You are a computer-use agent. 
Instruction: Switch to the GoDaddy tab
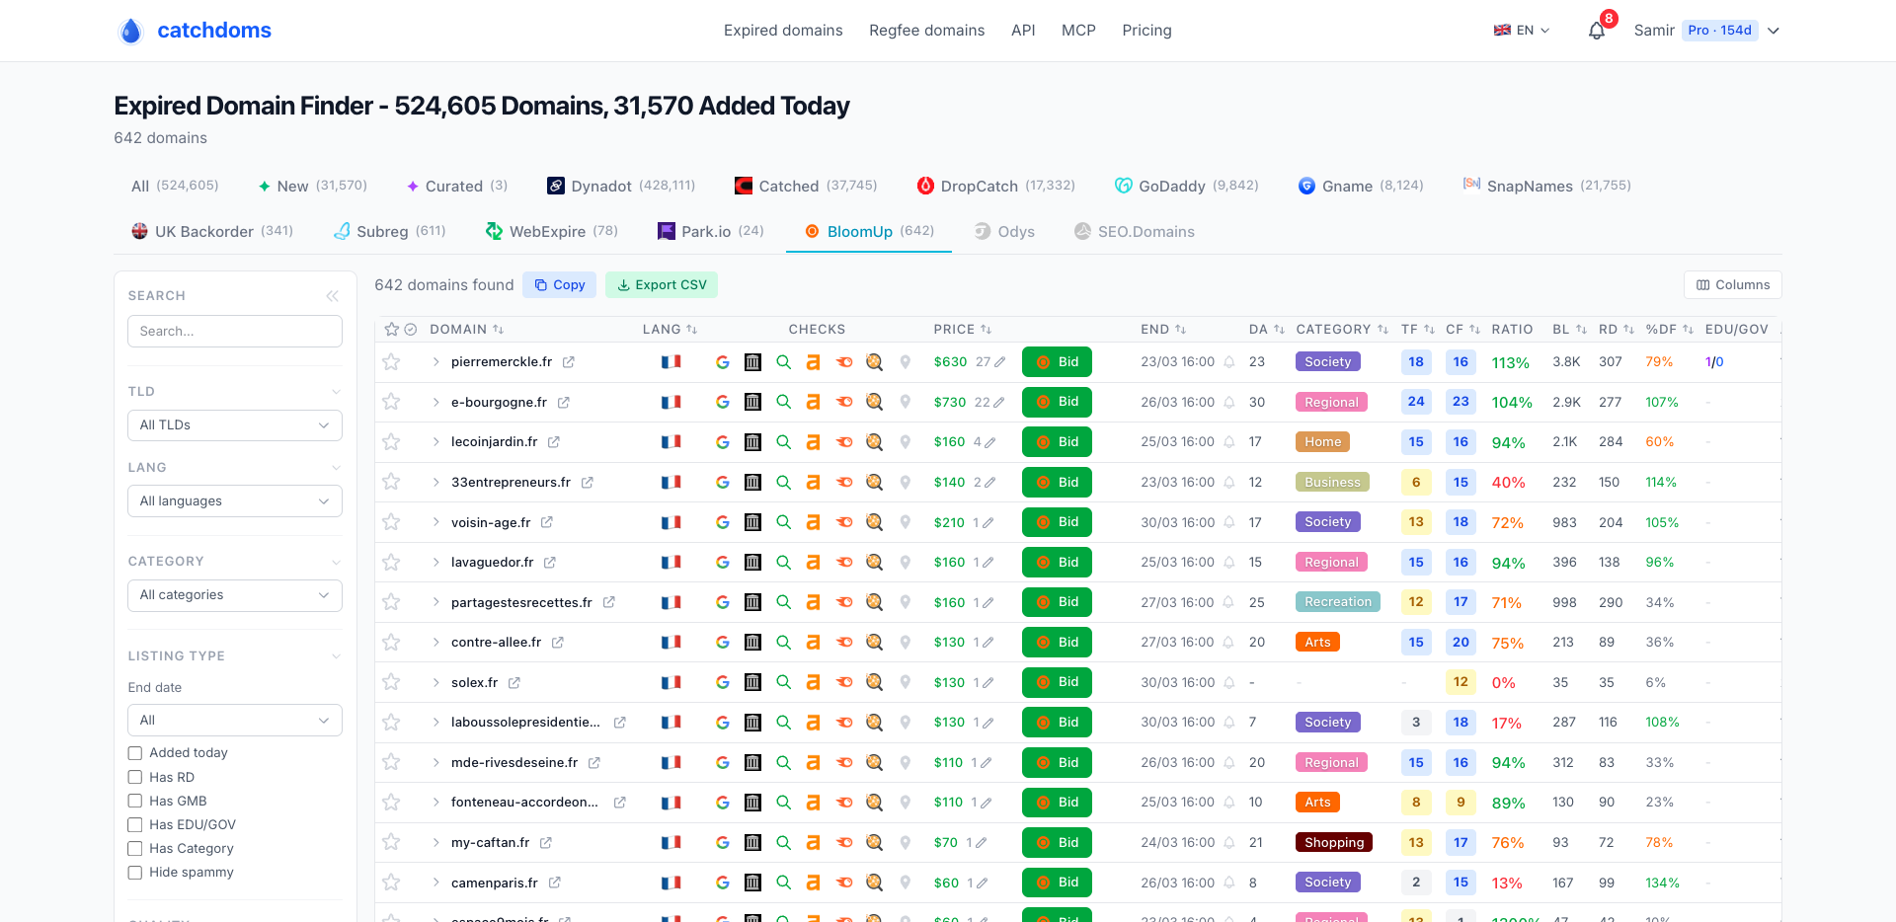click(1186, 186)
